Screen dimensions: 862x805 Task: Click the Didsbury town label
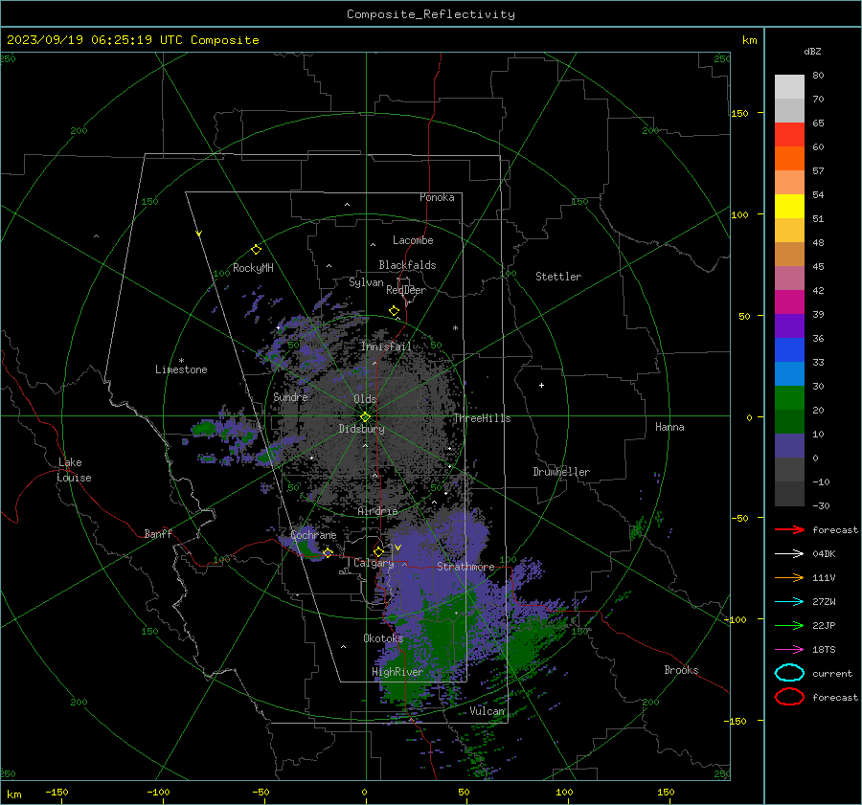coord(362,429)
